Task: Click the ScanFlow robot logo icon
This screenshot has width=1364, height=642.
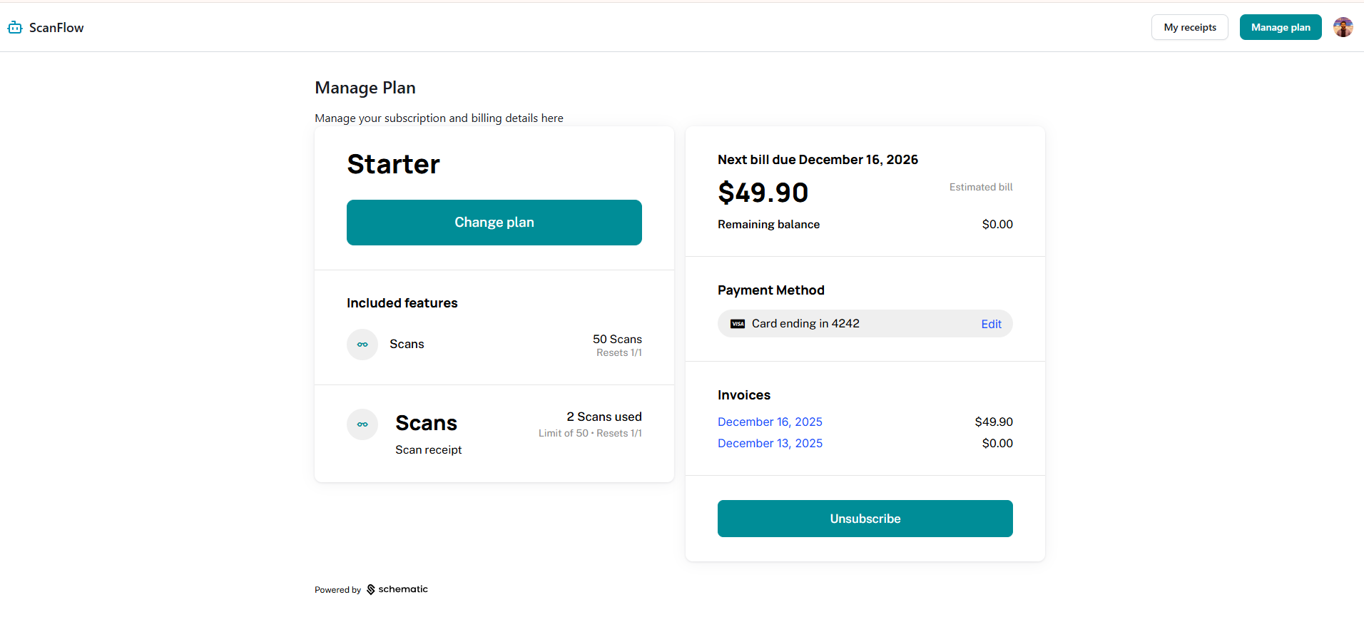Action: (x=14, y=27)
